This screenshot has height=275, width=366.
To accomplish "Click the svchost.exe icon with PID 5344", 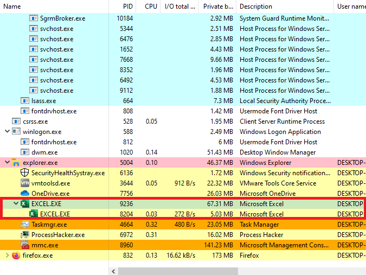I will tap(34, 29).
